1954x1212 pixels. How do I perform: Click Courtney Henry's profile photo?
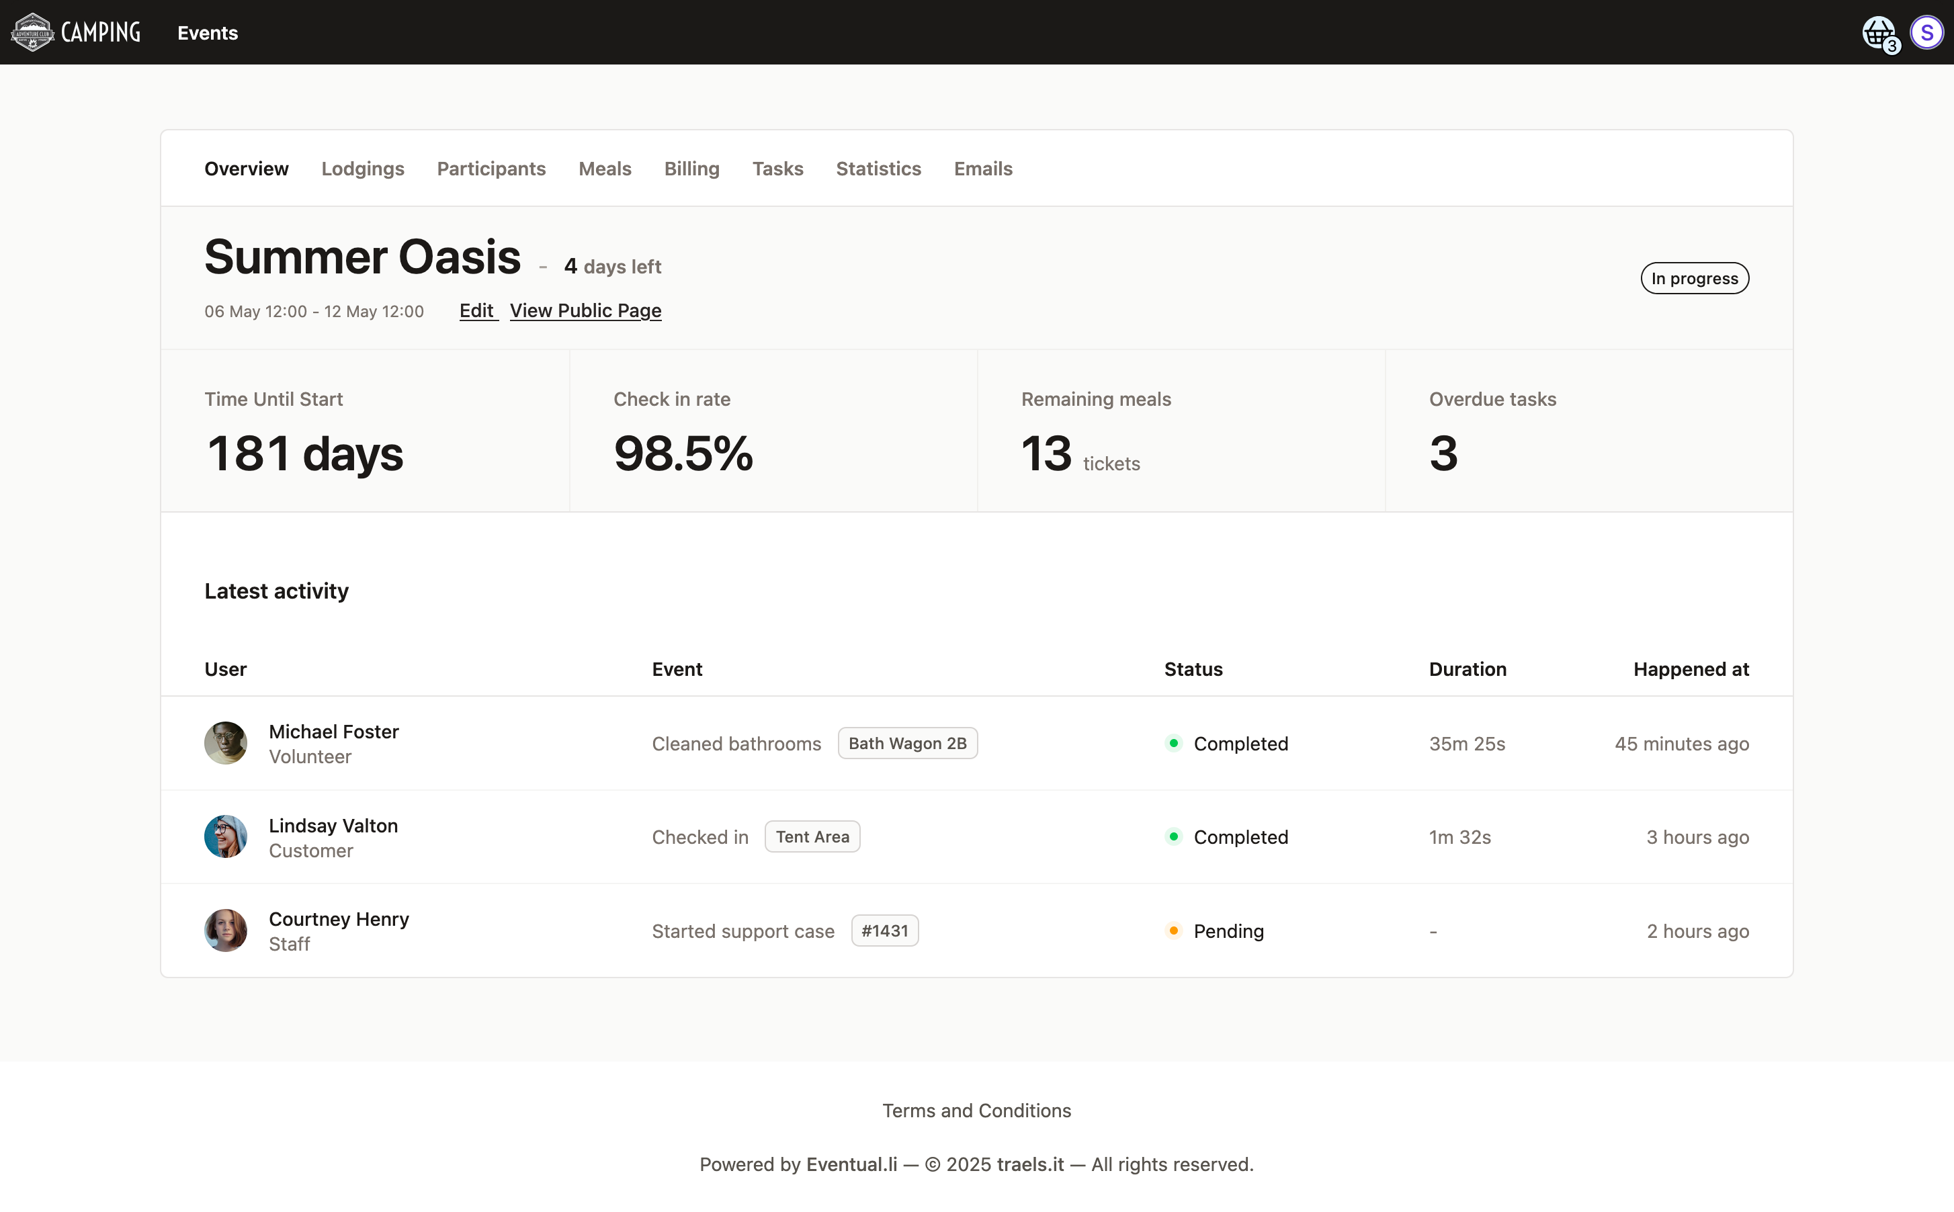225,930
